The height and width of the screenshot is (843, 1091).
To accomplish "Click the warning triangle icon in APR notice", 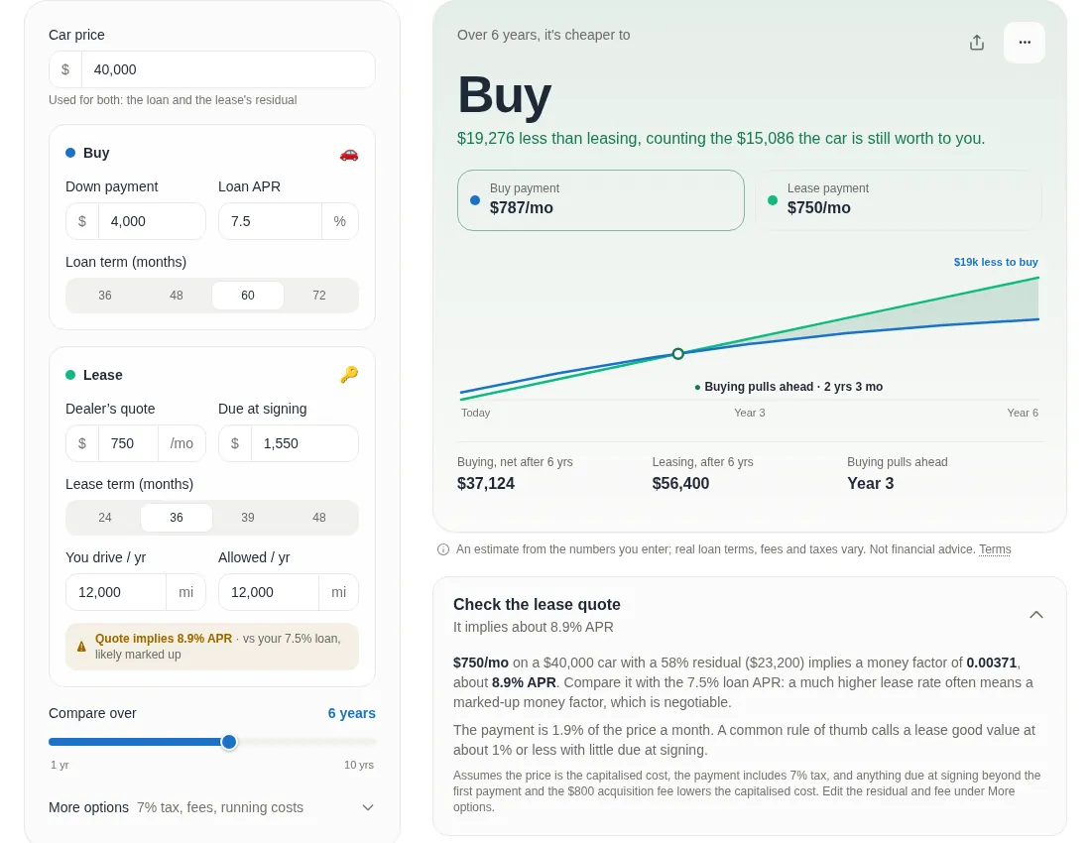I will 81,647.
